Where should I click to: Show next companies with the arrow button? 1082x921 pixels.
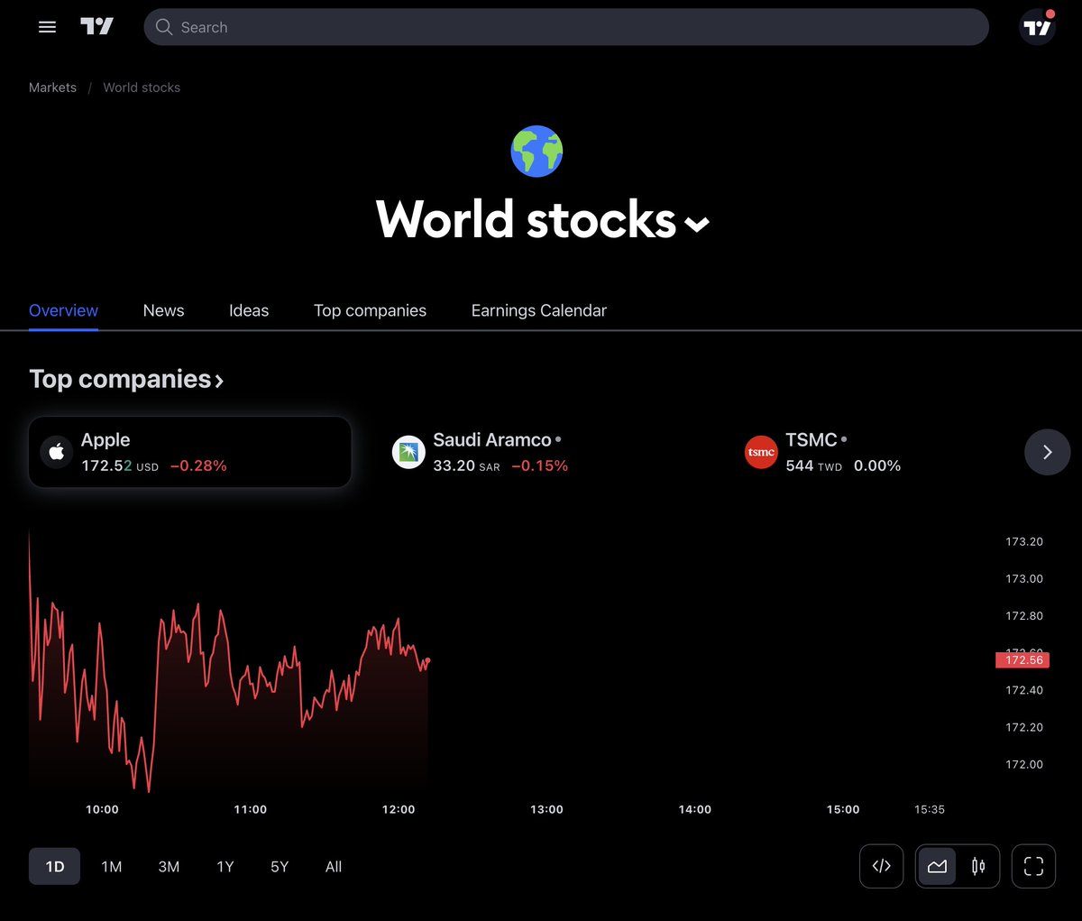[x=1047, y=452]
